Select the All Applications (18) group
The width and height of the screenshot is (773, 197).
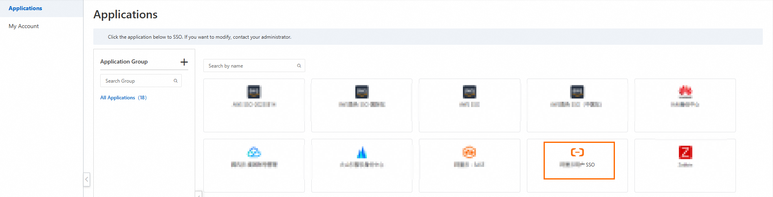point(123,98)
